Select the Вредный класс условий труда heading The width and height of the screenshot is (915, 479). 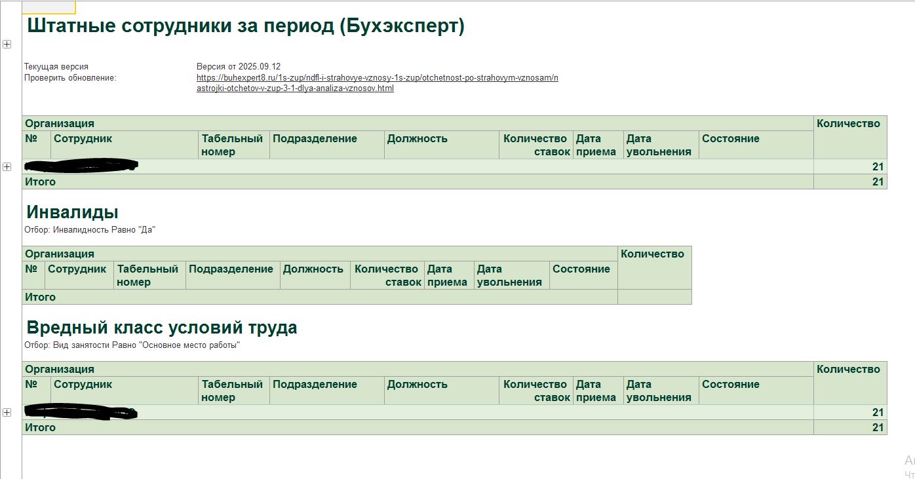(162, 327)
